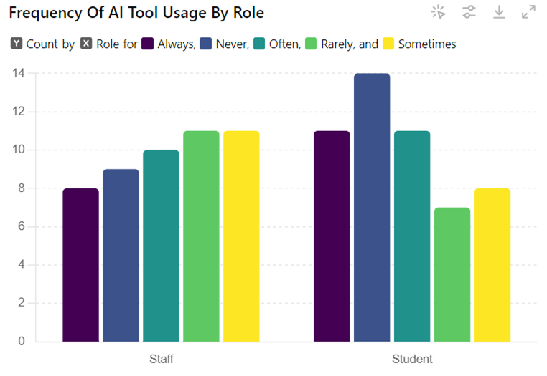This screenshot has height=376, width=547.
Task: Click the Often legend teal swatch
Action: point(261,44)
